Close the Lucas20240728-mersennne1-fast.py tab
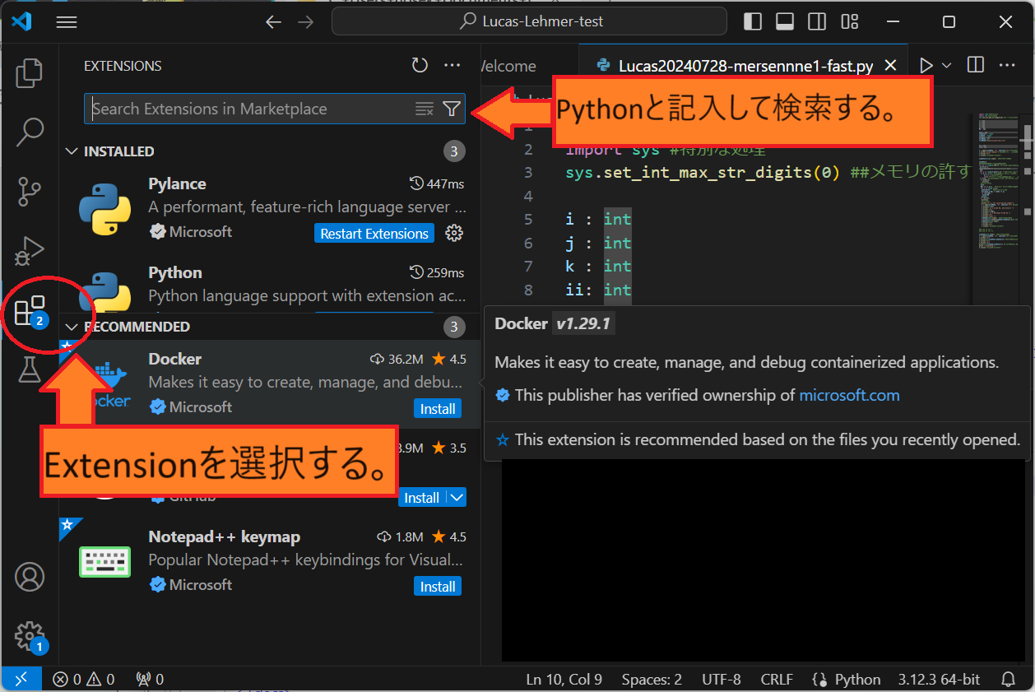The width and height of the screenshot is (1035, 692). pos(889,66)
